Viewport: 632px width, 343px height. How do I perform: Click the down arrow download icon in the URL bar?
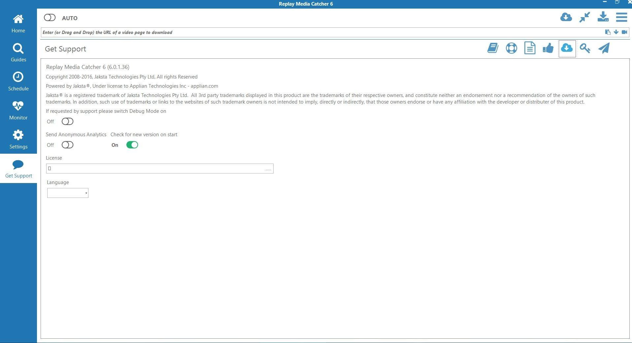(616, 32)
